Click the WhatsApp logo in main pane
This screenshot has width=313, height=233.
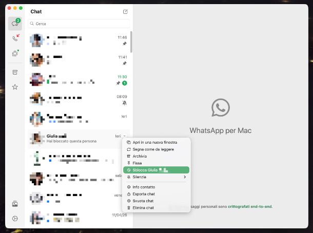tap(221, 107)
